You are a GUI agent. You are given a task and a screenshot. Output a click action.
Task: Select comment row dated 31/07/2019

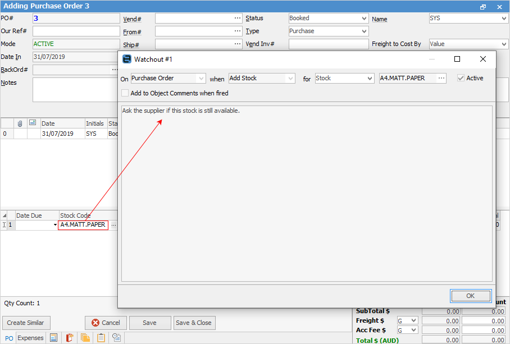click(59, 134)
